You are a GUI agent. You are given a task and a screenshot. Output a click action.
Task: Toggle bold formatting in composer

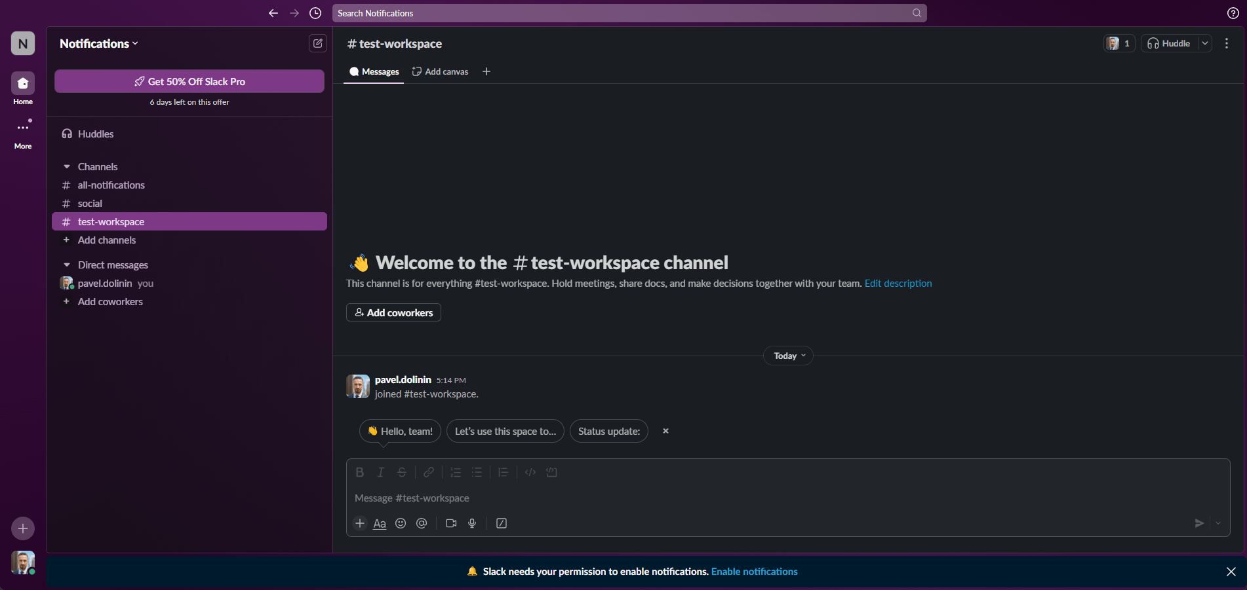(x=359, y=472)
